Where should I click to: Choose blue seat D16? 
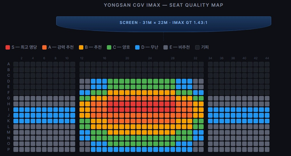105,81
